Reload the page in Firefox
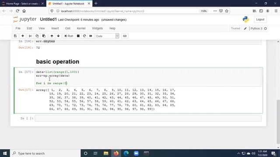 17,11
